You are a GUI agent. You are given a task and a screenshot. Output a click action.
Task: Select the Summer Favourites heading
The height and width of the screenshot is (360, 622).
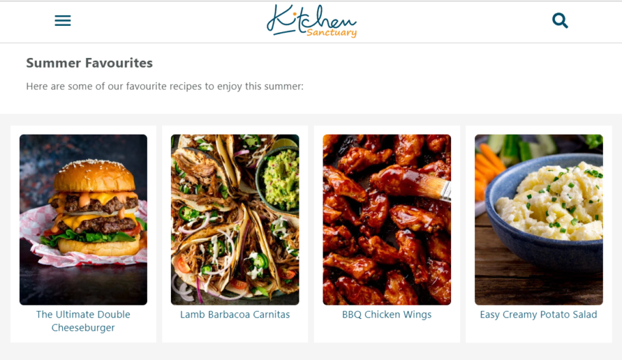(90, 63)
